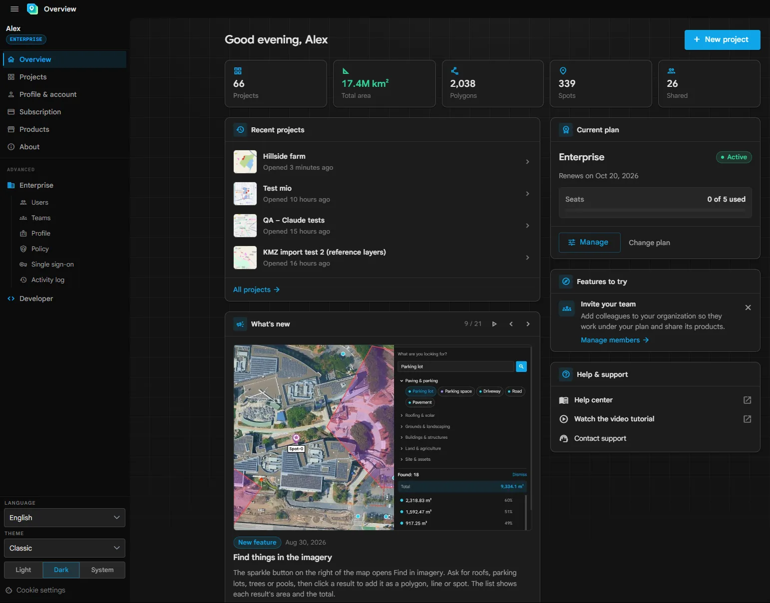Open Activity log under Enterprise
The image size is (770, 603).
click(x=48, y=280)
